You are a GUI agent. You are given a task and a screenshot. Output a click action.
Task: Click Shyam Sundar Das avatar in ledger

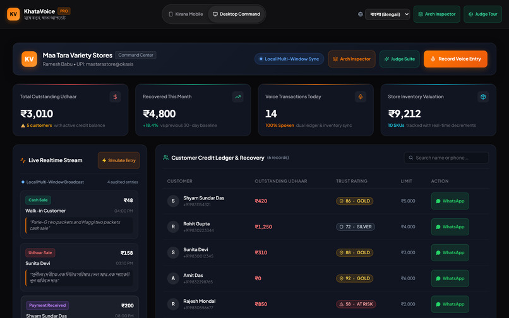pyautogui.click(x=173, y=201)
